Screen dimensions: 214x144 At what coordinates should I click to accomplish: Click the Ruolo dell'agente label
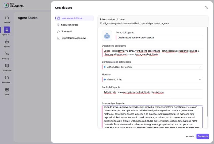point(111,87)
